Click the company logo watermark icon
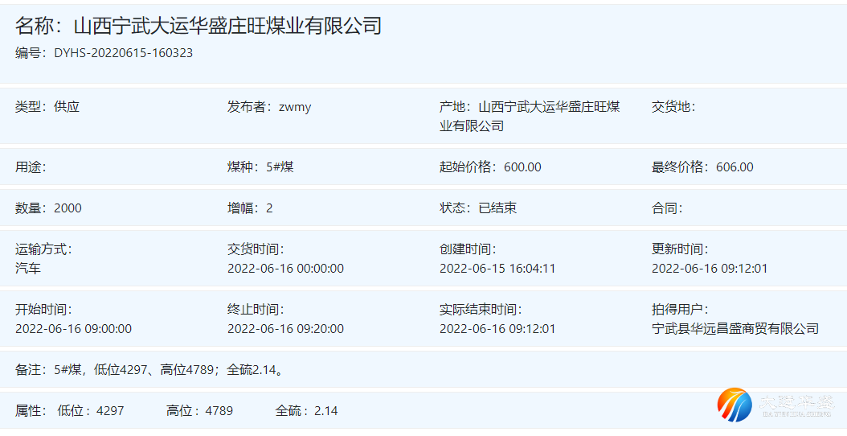The height and width of the screenshot is (436, 847). click(734, 403)
